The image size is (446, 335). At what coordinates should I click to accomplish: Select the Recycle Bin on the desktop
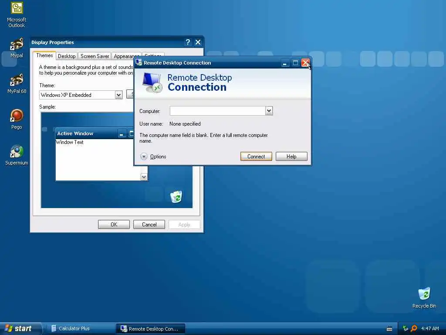pos(424,298)
